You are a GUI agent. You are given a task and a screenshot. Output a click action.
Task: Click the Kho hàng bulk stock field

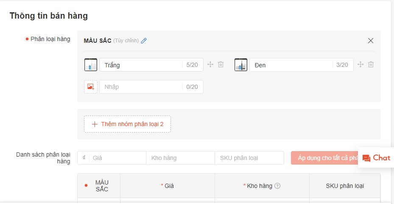click(x=180, y=158)
